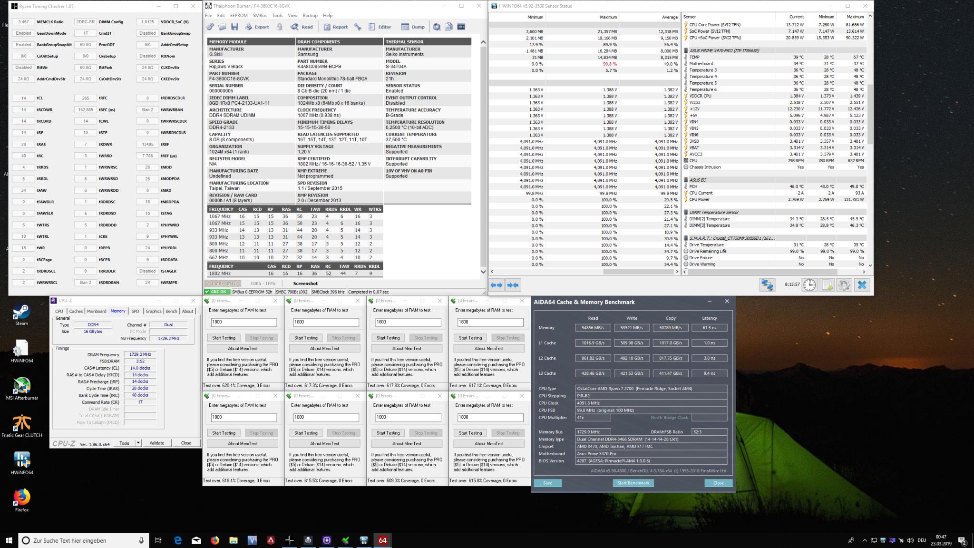Click the chip magnifier icon in Thaiphoon Burner toolbar
Image resolution: width=974 pixels, height=548 pixels.
[x=437, y=27]
